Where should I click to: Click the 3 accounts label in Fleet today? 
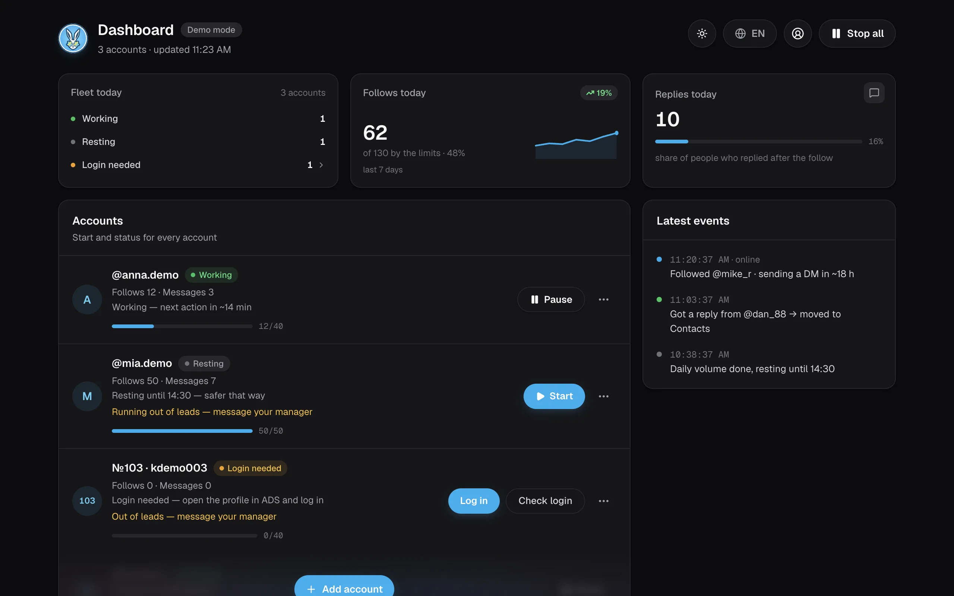pyautogui.click(x=303, y=93)
